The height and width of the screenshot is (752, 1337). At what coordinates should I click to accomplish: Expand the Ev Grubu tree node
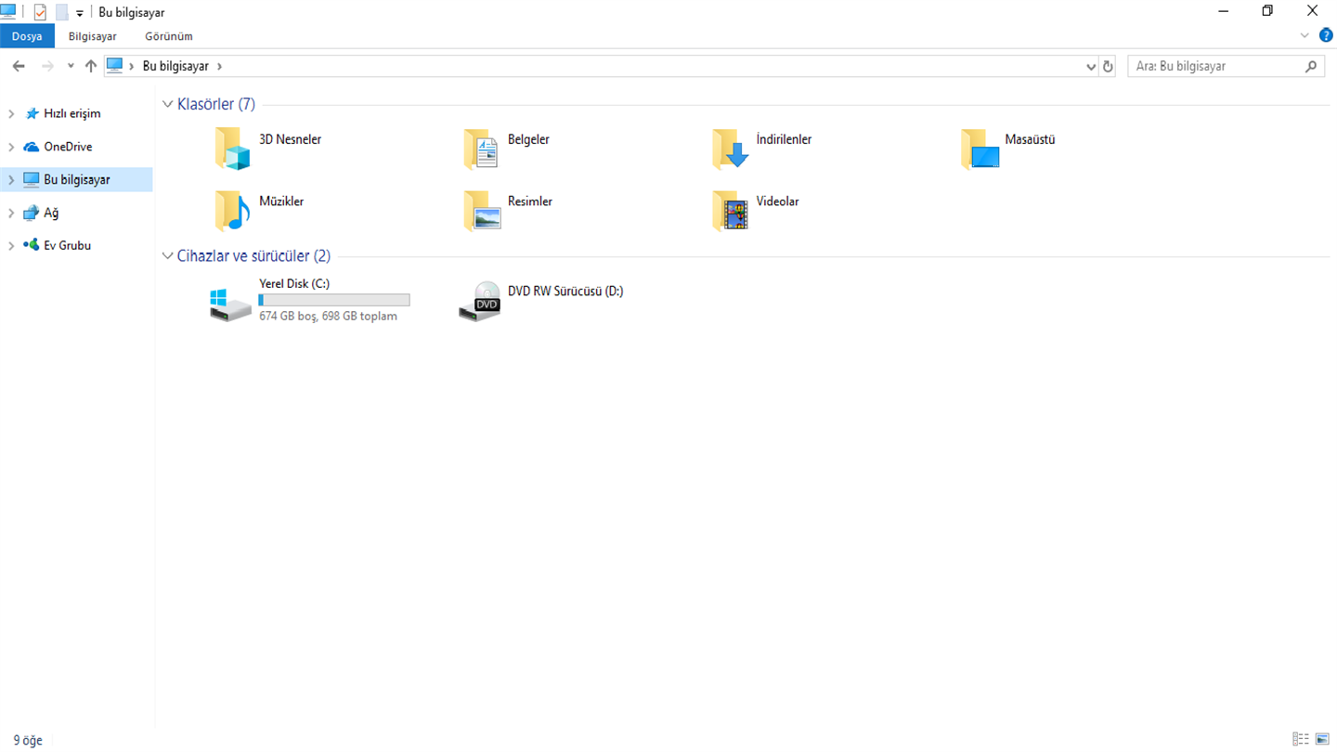[x=11, y=245]
